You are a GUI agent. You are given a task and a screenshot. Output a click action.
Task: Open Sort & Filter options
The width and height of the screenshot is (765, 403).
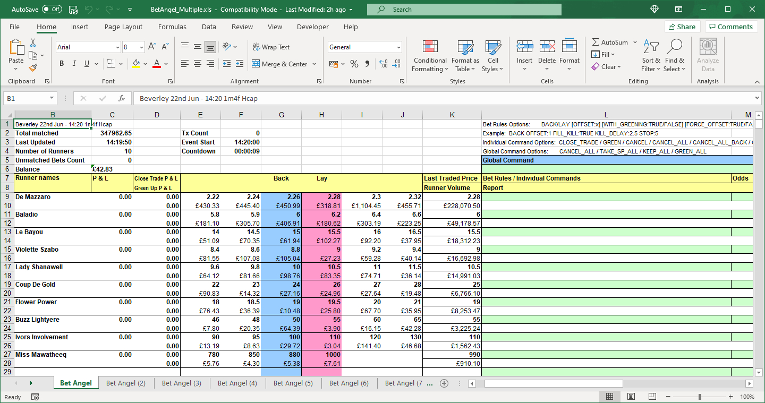click(651, 56)
